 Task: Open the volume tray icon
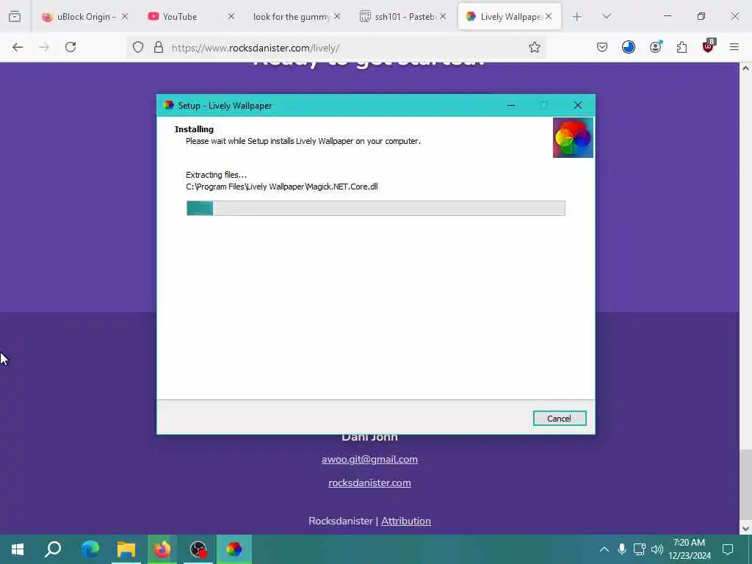click(657, 549)
